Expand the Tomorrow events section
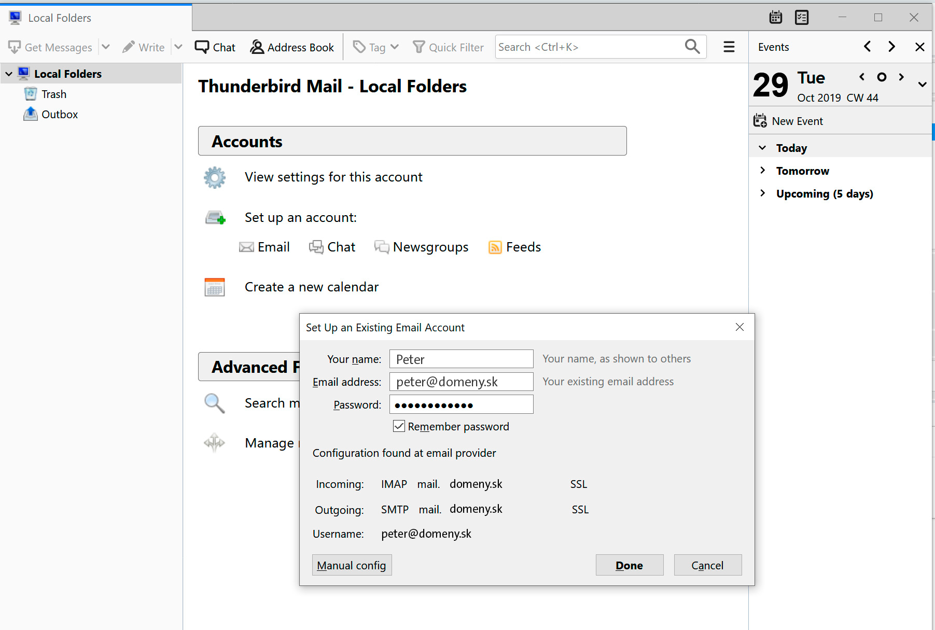This screenshot has width=935, height=630. (762, 171)
